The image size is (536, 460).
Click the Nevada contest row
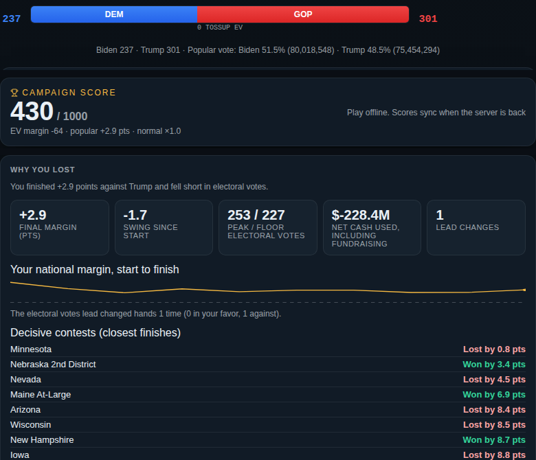(x=268, y=380)
